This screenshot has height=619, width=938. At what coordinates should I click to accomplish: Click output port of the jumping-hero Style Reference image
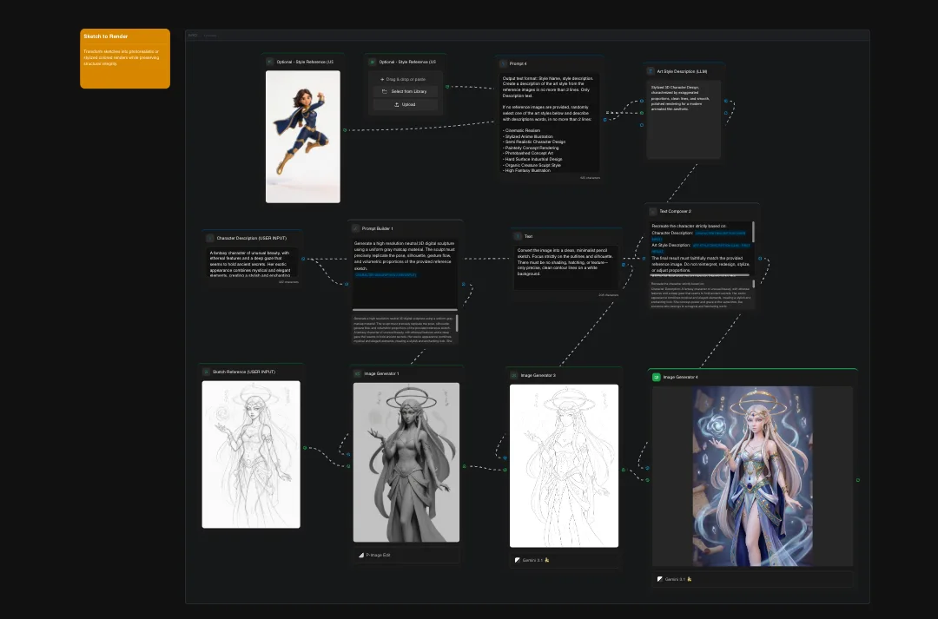coord(345,129)
